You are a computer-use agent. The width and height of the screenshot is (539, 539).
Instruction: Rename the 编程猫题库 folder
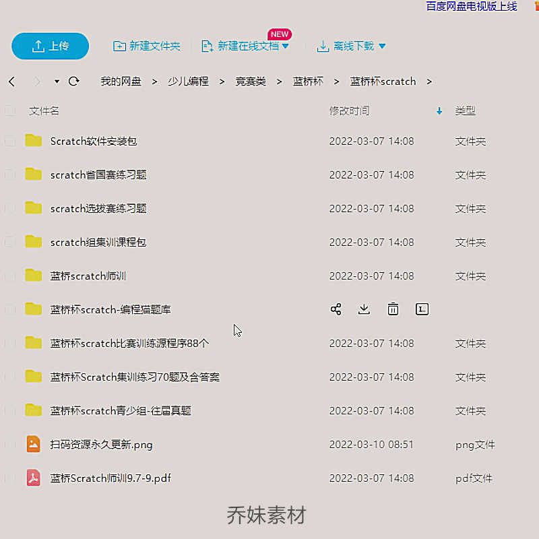(422, 309)
